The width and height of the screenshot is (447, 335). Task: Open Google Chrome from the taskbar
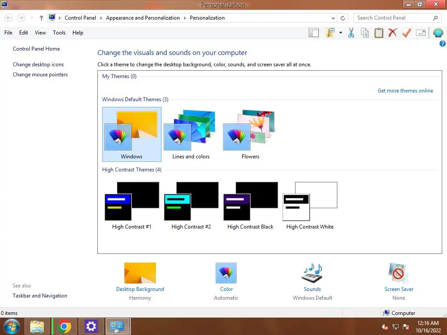tap(64, 326)
